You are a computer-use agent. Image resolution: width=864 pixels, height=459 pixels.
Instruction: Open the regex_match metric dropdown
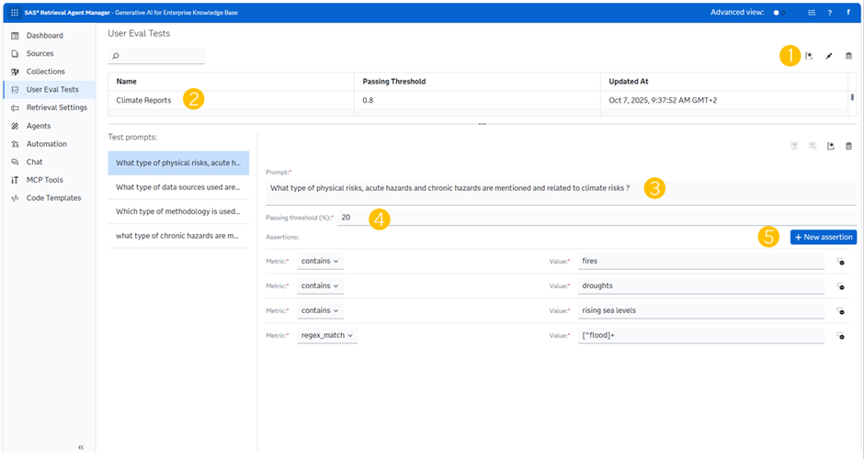click(328, 335)
